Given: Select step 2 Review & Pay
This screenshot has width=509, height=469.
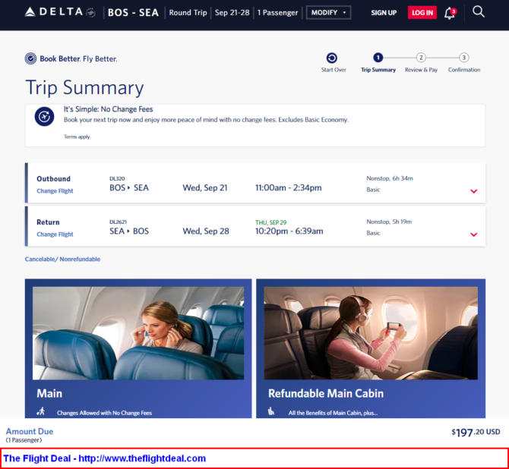Looking at the screenshot, I should click(421, 63).
